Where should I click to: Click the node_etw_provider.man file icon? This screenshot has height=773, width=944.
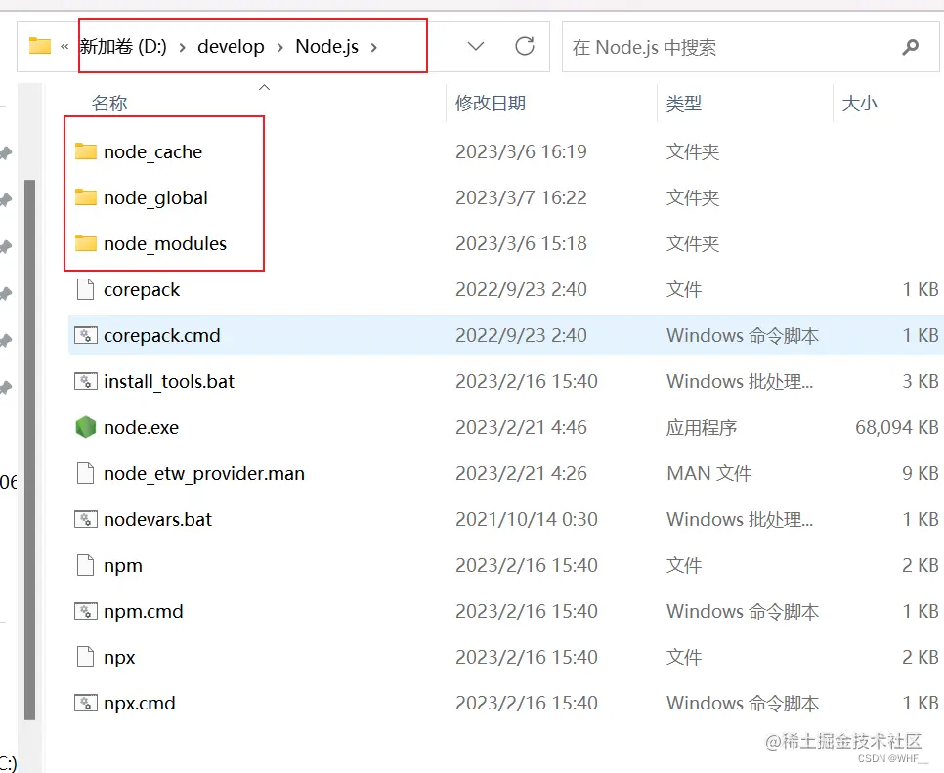pos(85,473)
